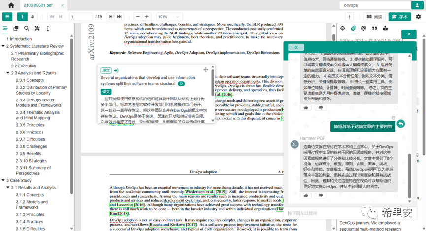Jump to the last page
Image resolution: width=426 pixels, height=231 pixels.
click(119, 17)
